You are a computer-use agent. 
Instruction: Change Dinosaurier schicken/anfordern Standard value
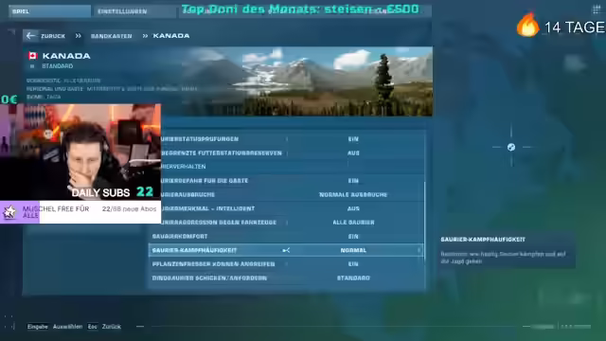tap(353, 278)
